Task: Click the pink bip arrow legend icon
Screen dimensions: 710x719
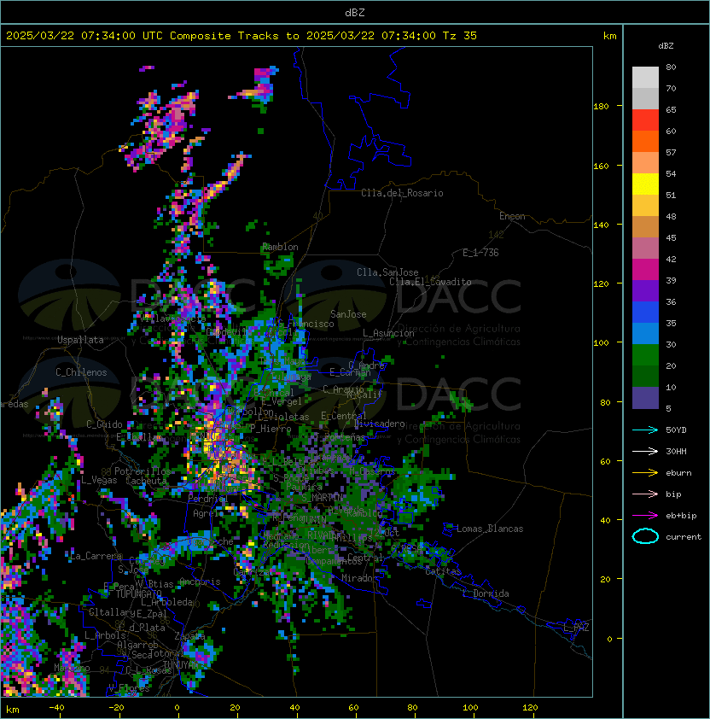Action: [x=645, y=494]
